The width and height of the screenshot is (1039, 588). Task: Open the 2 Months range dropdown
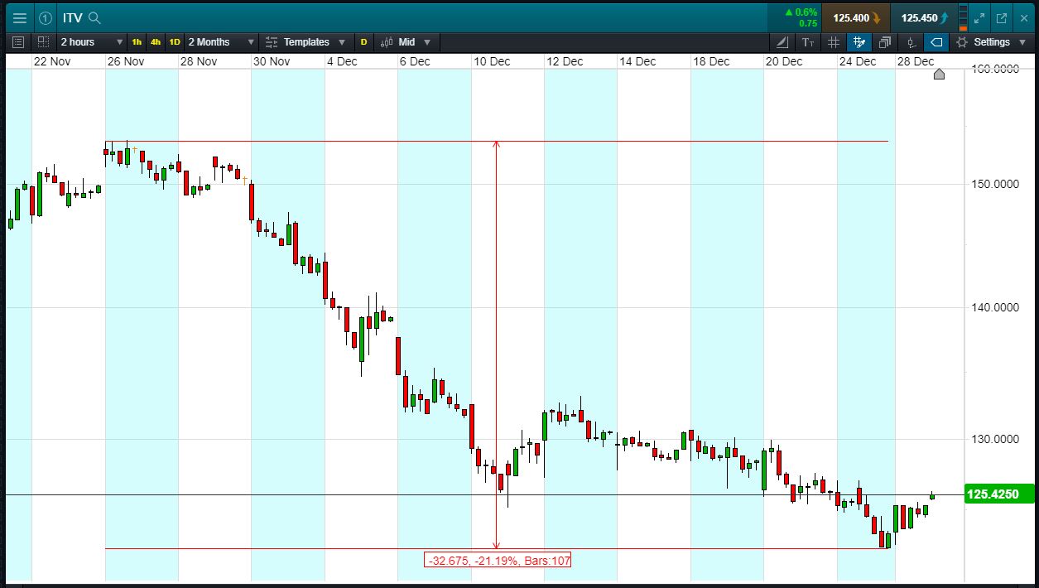point(221,41)
